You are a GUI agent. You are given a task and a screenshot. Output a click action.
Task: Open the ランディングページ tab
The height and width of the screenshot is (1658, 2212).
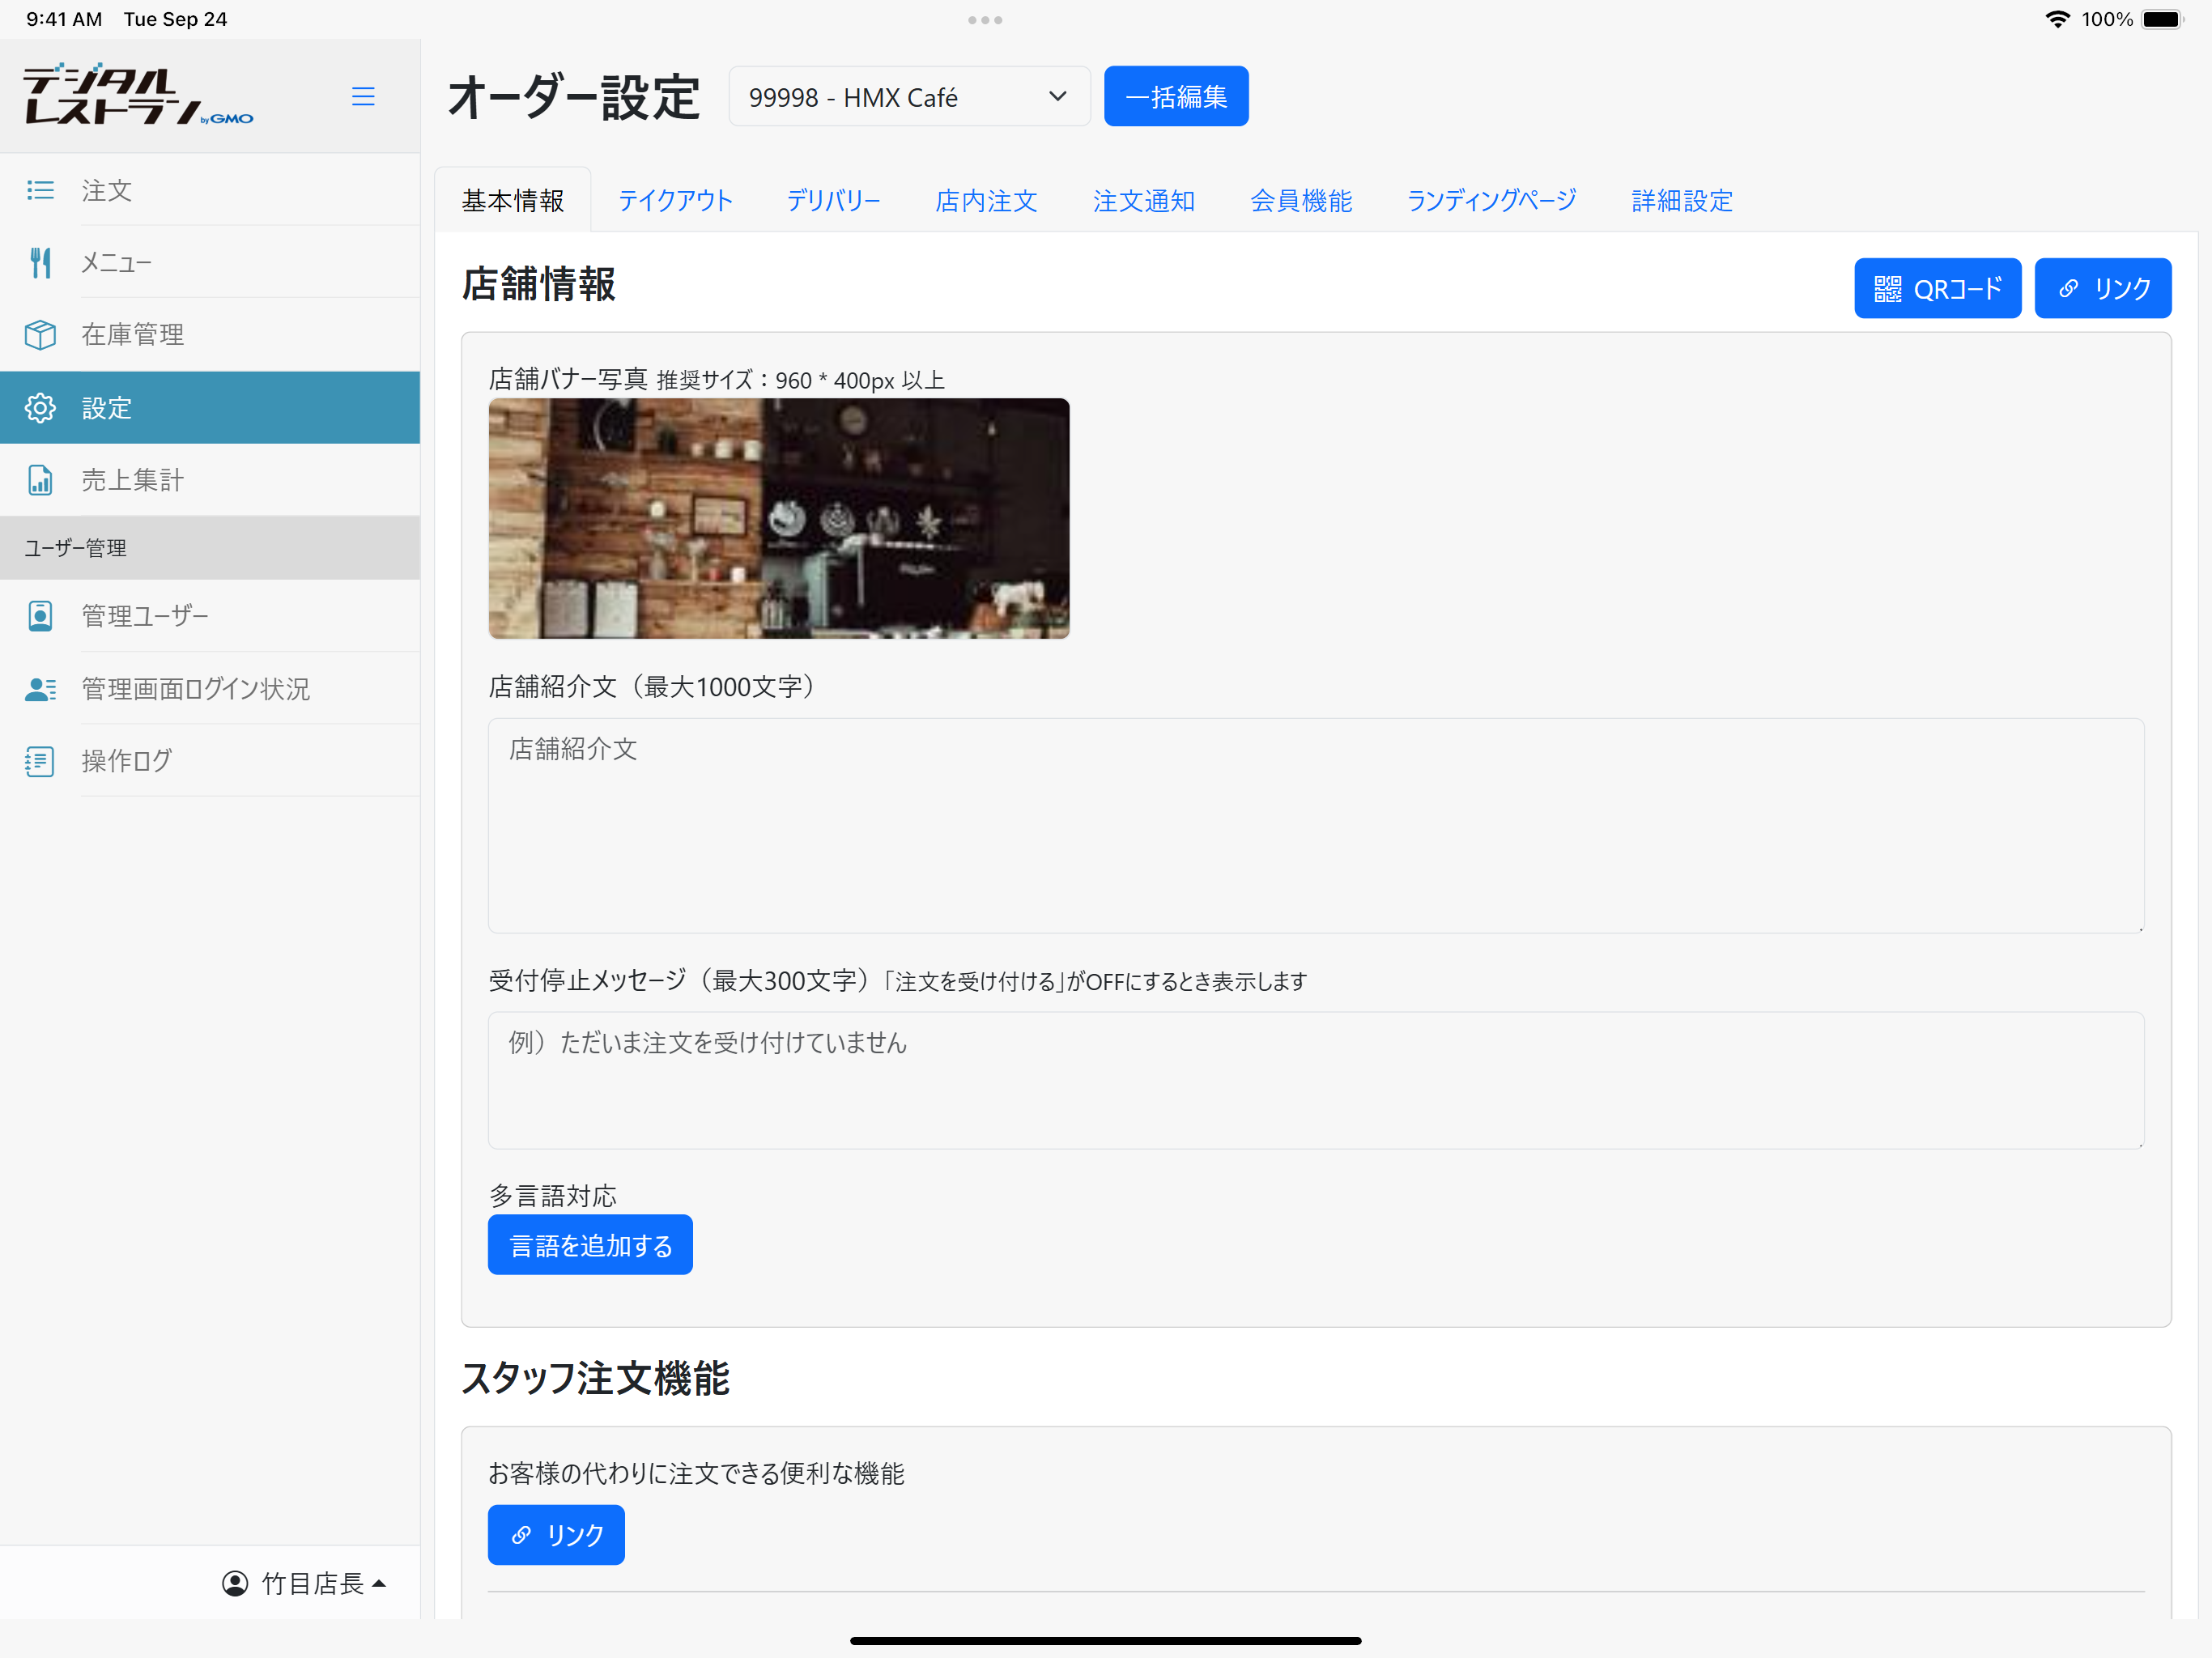(1491, 200)
